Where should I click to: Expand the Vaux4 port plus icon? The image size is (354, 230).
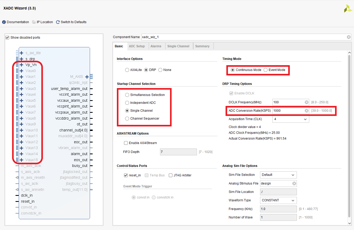[22, 94]
